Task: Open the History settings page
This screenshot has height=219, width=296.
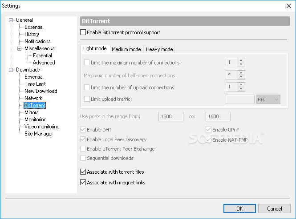Action: pos(32,34)
